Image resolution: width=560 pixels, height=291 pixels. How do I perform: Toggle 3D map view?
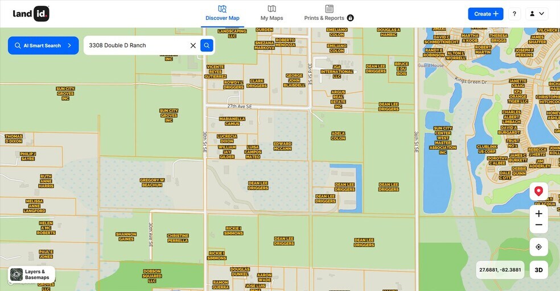[x=538, y=270]
